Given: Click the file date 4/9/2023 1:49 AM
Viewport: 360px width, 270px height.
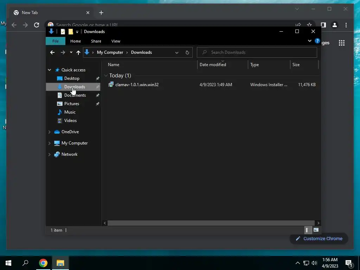Looking at the screenshot, I should click(216, 85).
